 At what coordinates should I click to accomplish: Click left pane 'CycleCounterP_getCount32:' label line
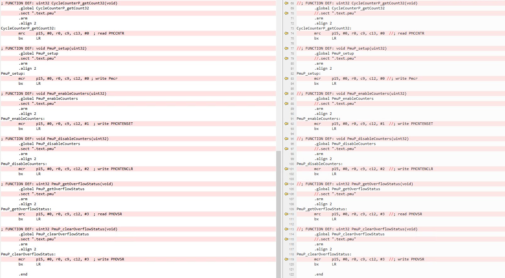(138, 28)
